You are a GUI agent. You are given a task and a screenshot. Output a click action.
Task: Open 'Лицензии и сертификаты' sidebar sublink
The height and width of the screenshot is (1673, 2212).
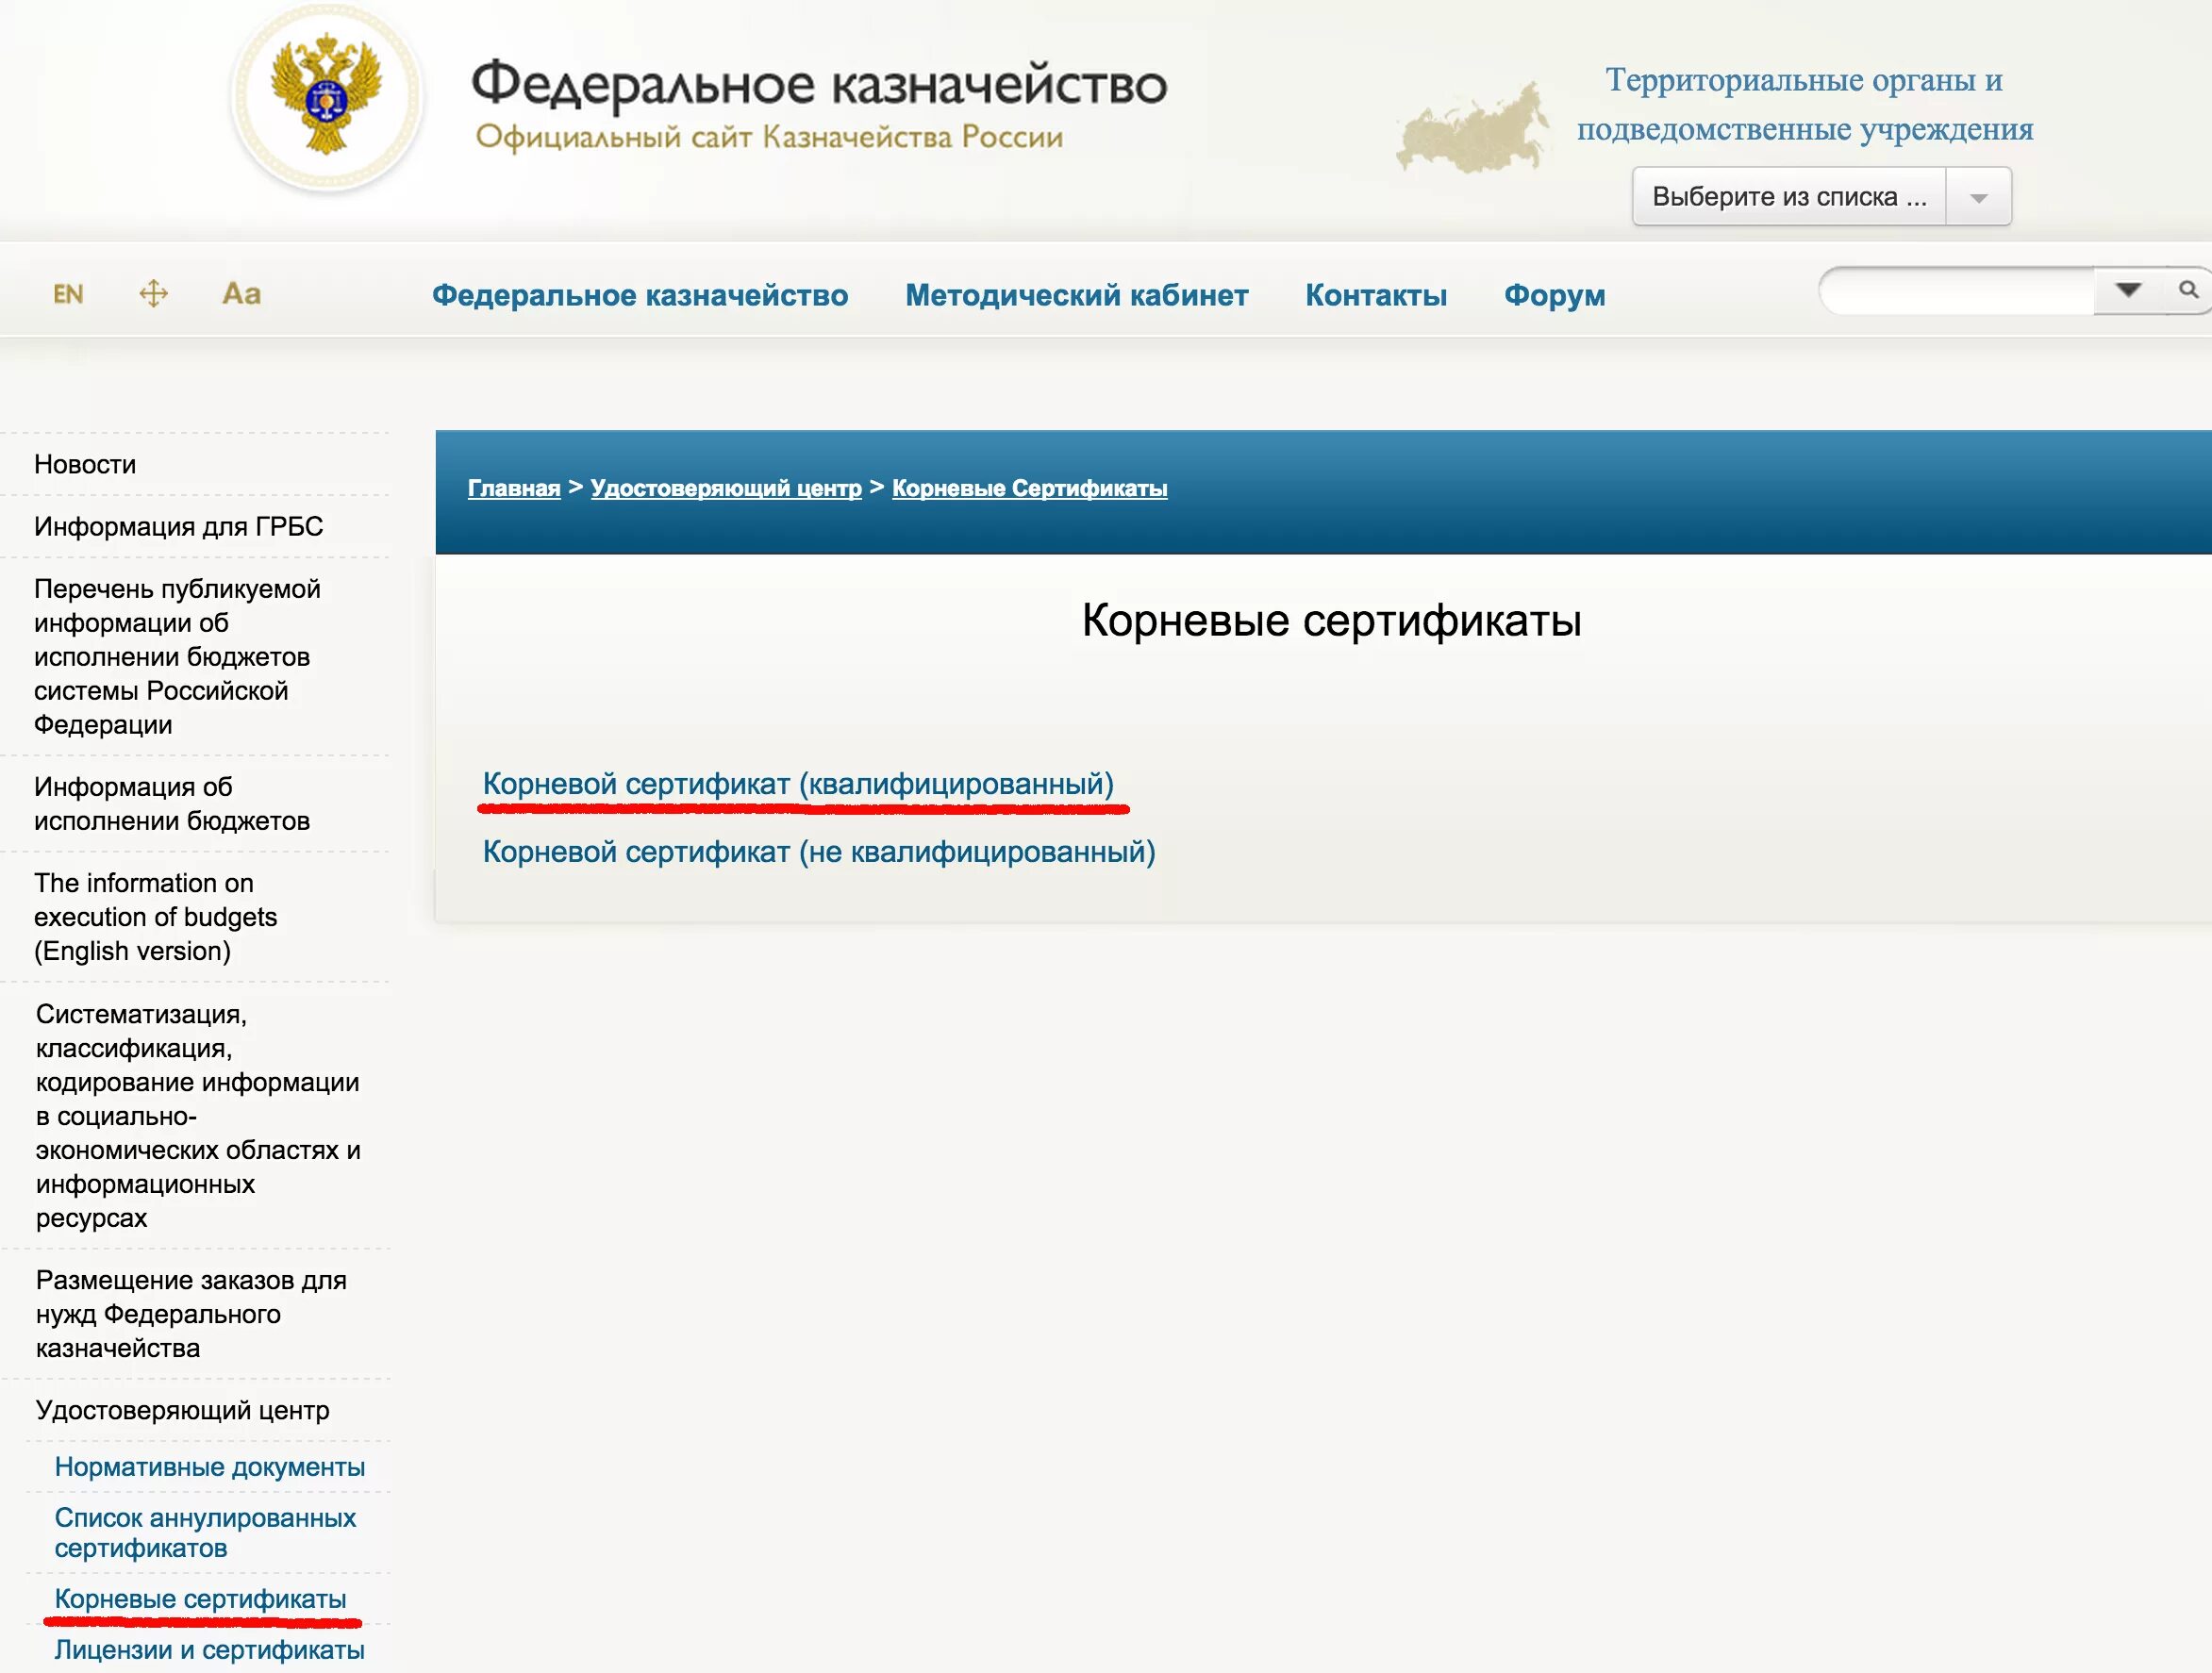(210, 1650)
